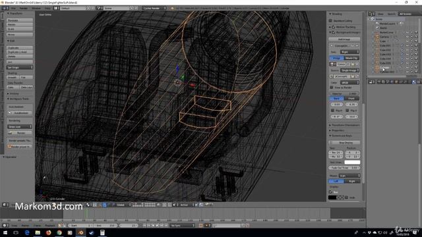Adjust the background image Opacity slider
This screenshot has width=422, height=237.
[344, 93]
